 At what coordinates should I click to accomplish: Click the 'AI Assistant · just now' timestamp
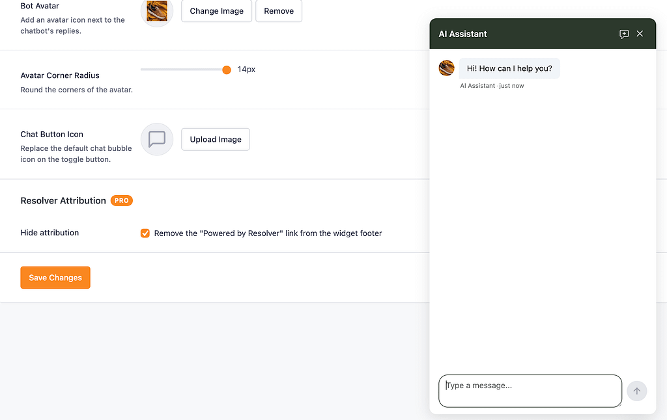(492, 86)
